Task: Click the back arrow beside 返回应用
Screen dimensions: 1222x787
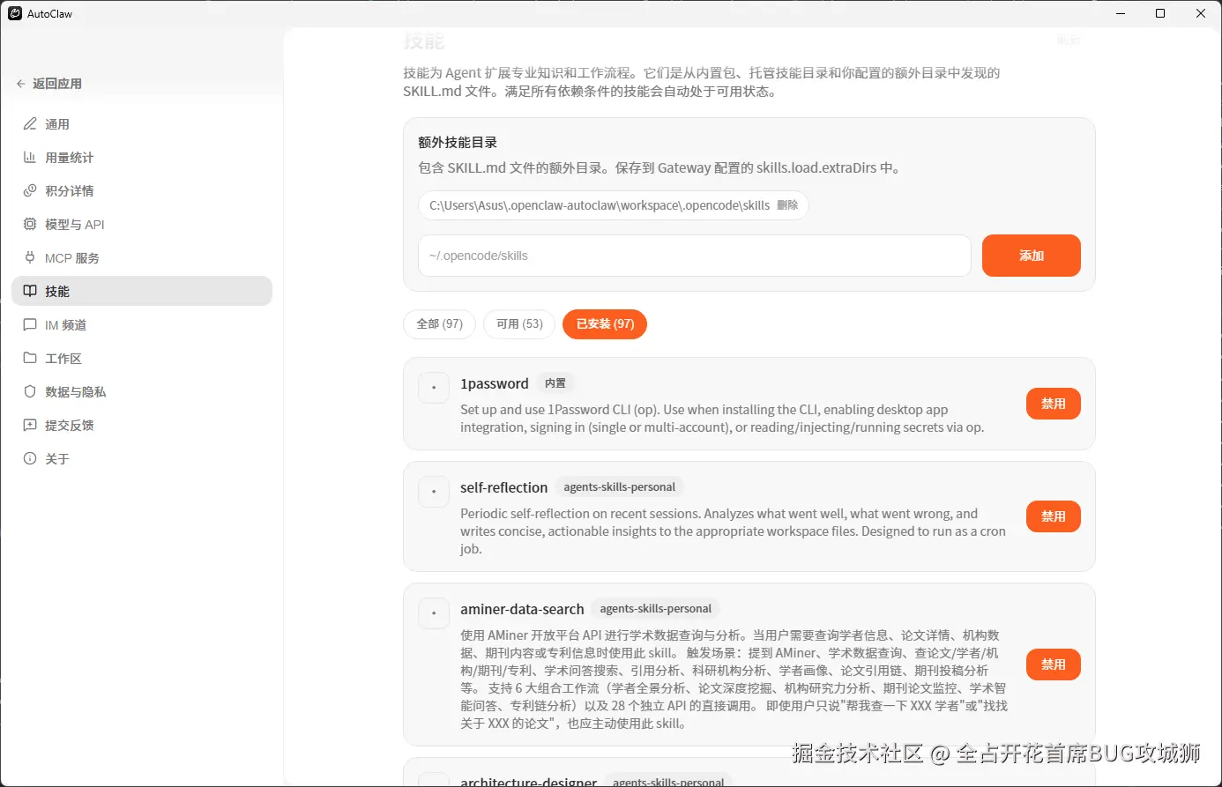Action: click(21, 84)
